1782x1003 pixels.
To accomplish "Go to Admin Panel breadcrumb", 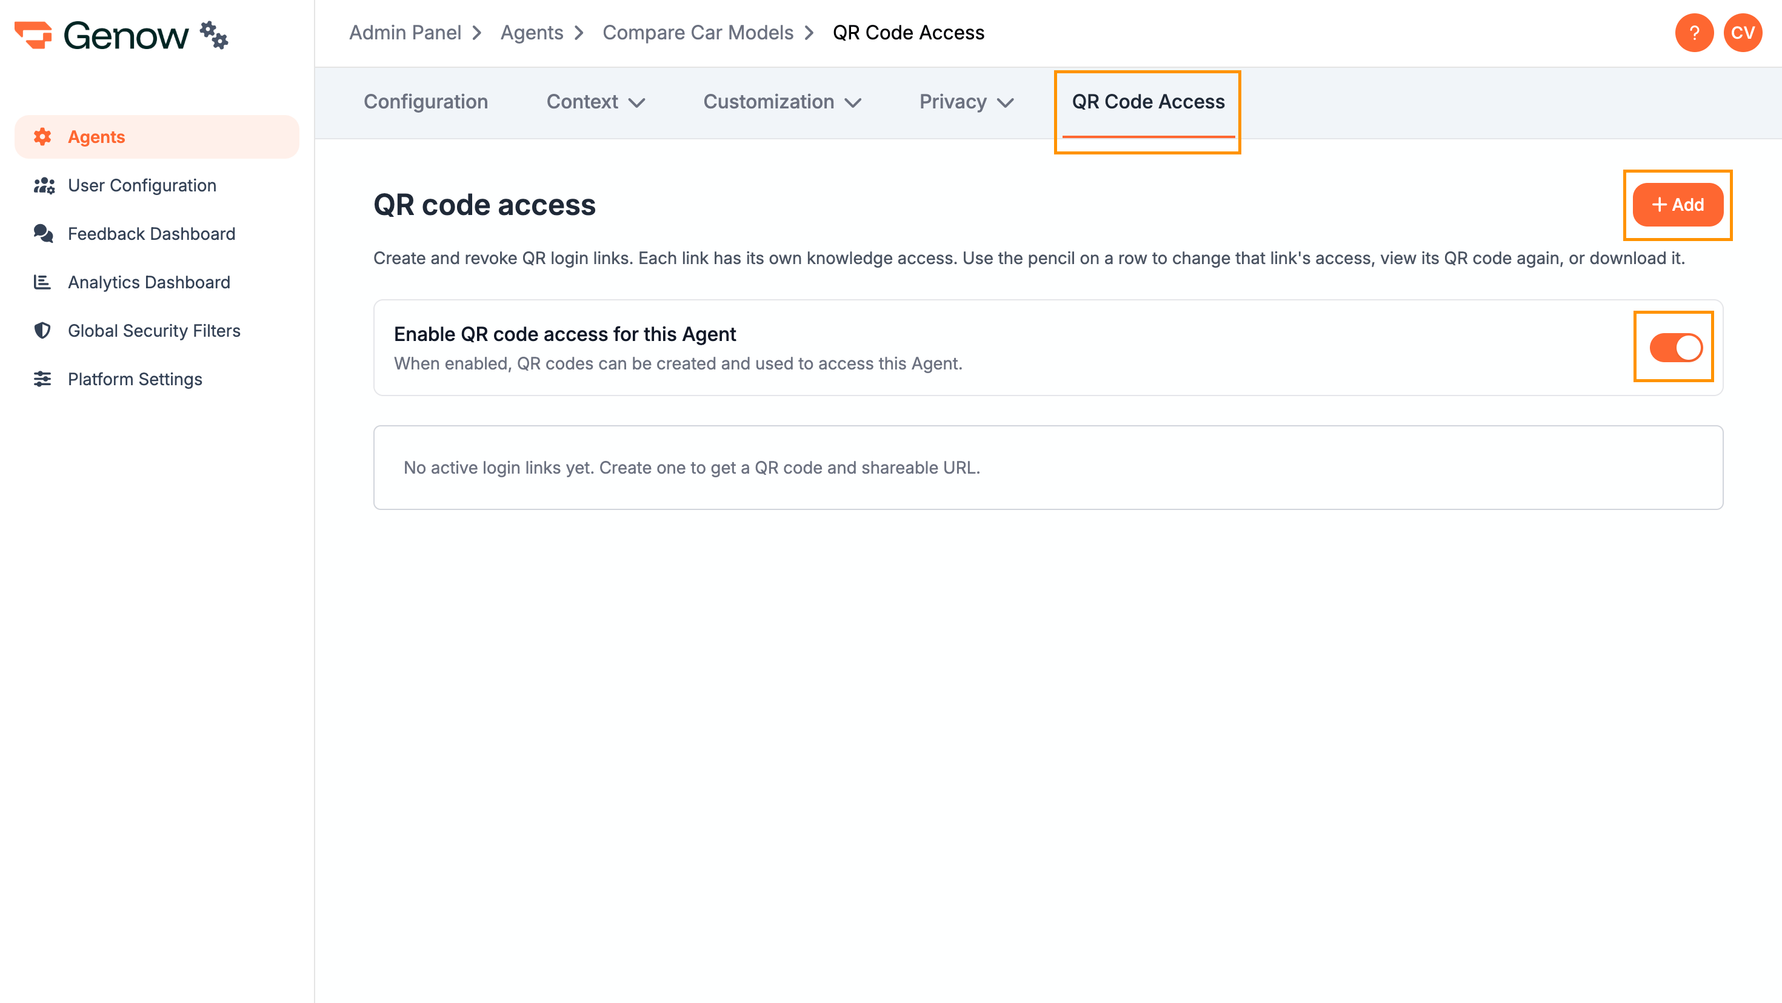I will click(x=405, y=33).
